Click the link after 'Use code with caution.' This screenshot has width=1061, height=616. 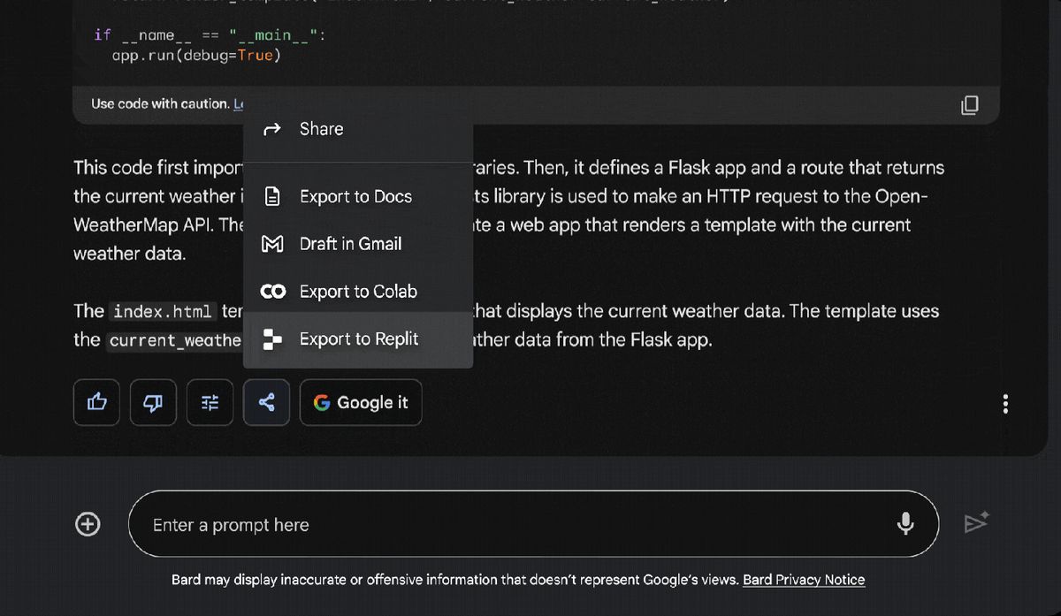(238, 104)
